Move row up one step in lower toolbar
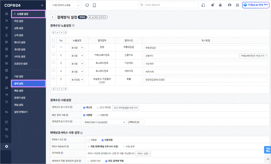The height and width of the screenshot is (164, 271). coord(62,89)
